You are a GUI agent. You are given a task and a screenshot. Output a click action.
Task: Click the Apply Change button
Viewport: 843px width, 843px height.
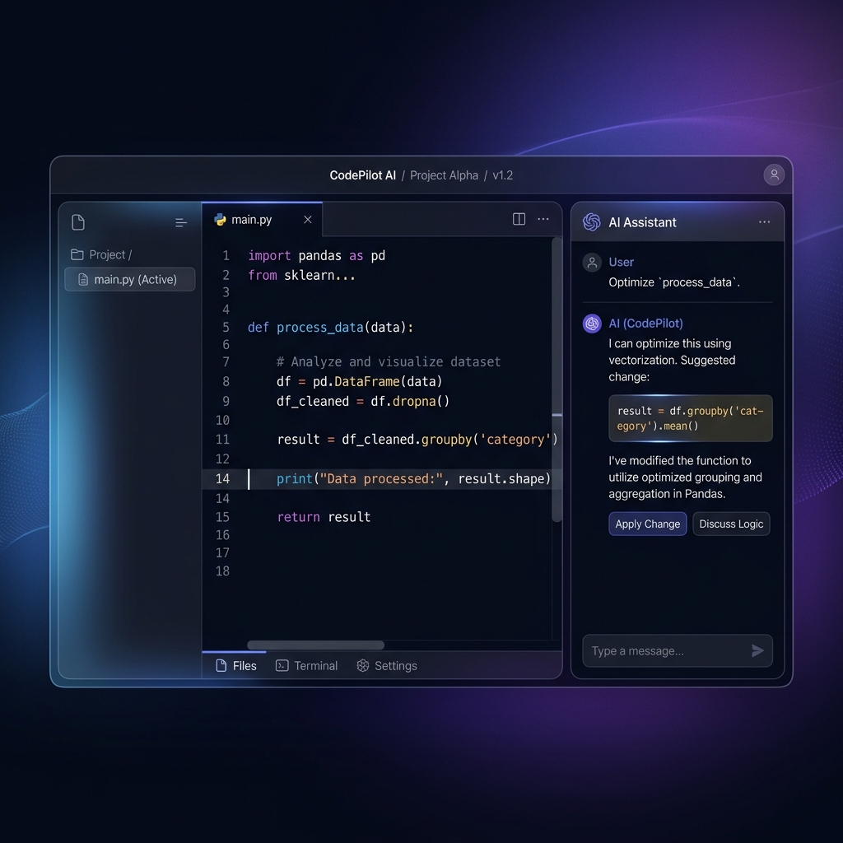647,524
